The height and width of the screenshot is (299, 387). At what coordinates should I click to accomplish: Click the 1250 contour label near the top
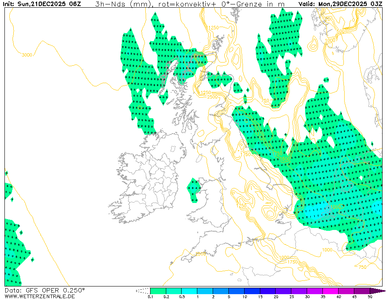[x=213, y=27]
